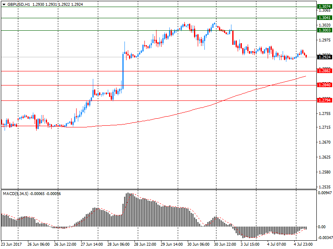Click the 1.2882 red support price label
The height and width of the screenshot is (249, 333).
pyautogui.click(x=325, y=71)
